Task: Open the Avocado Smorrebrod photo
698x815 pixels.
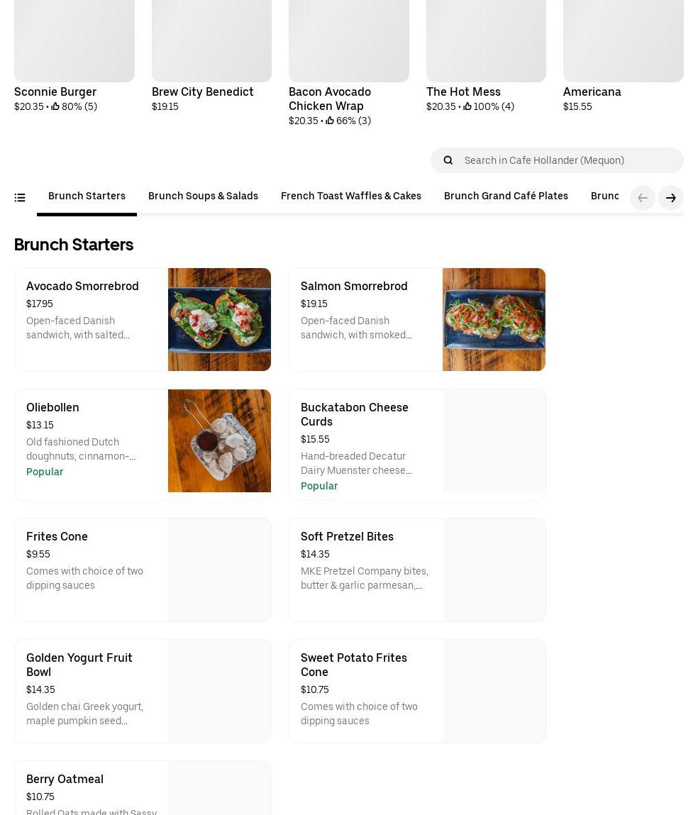Action: (219, 319)
